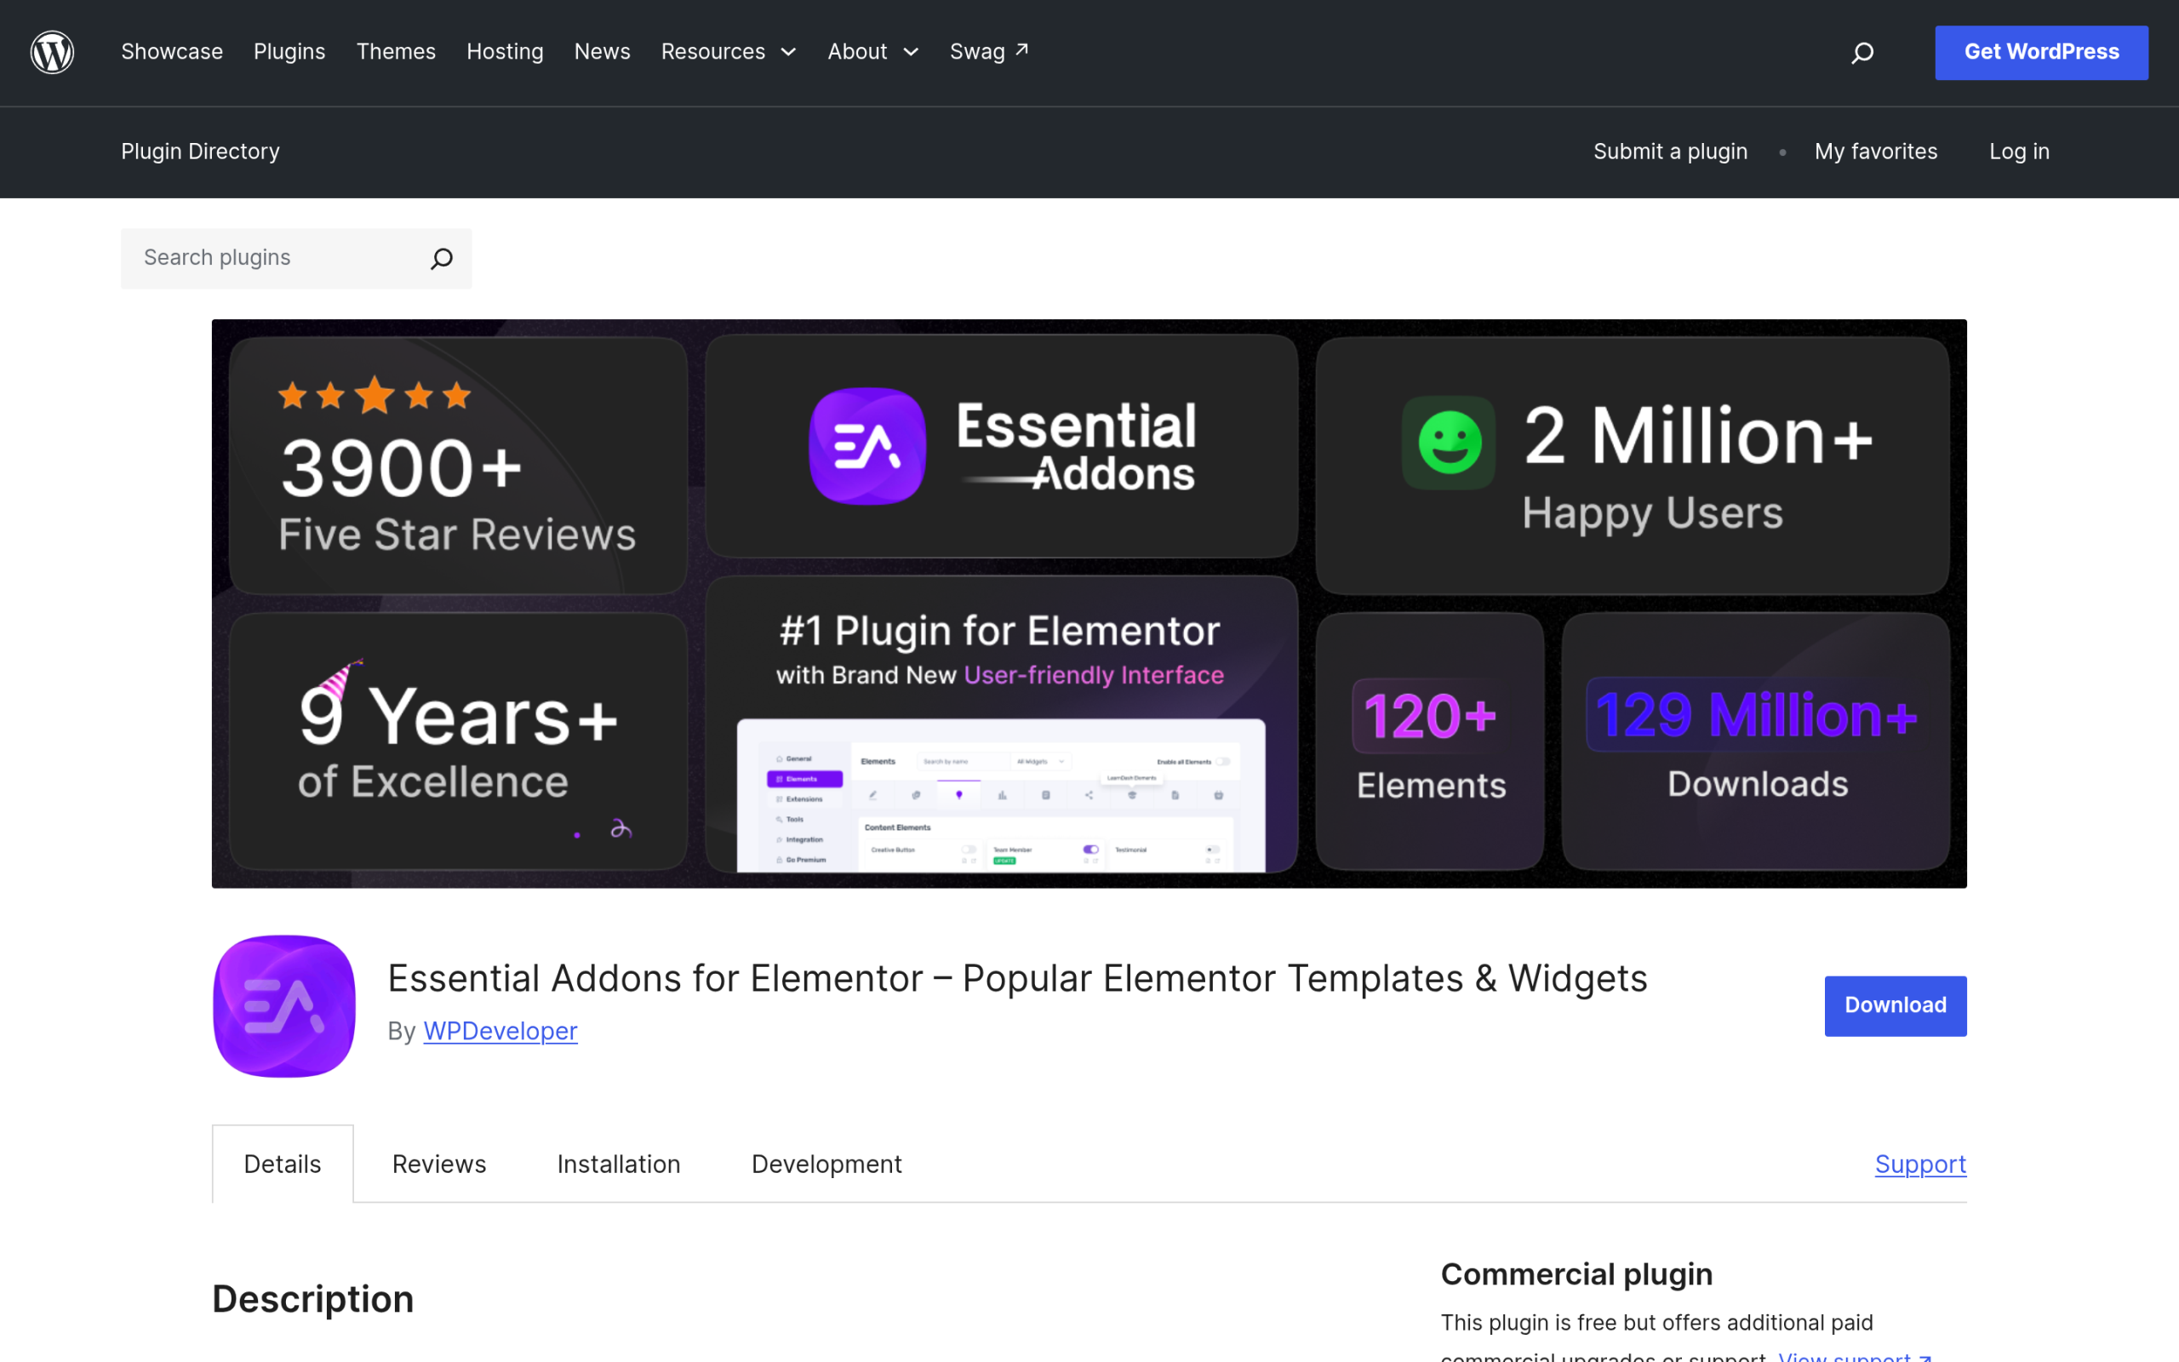Click the search plugins magnifier icon
The height and width of the screenshot is (1362, 2179).
(x=441, y=259)
